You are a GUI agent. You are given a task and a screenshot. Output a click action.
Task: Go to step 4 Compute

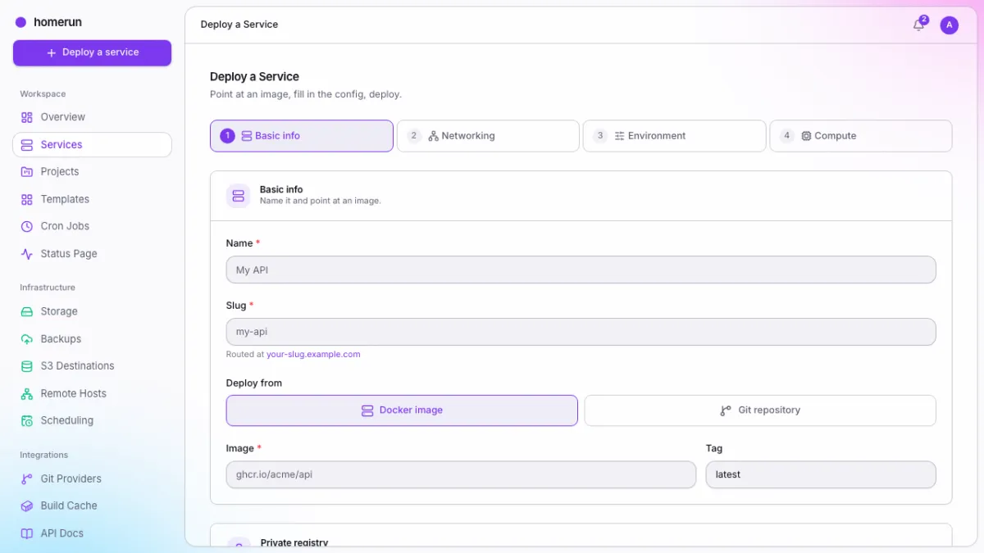click(861, 136)
